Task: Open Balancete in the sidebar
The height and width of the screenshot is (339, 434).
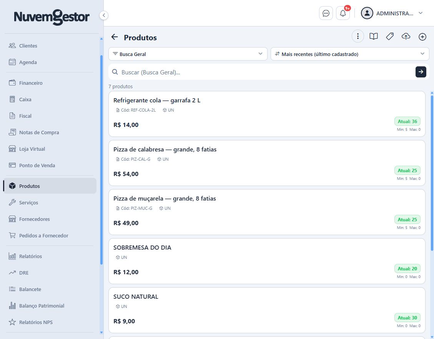Action: pyautogui.click(x=50, y=289)
